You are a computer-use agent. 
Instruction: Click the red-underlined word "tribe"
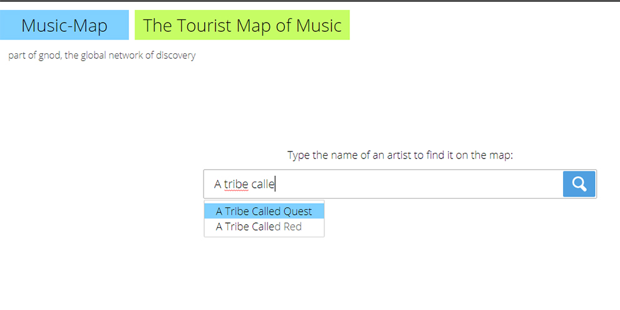pos(236,184)
